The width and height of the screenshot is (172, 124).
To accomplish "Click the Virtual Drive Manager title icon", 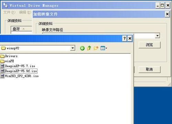I will point(6,5).
